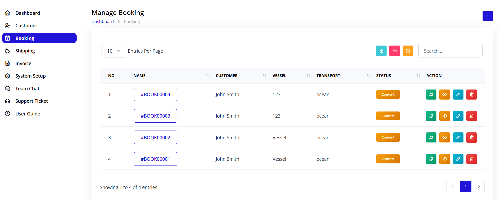Open booking #BOOK00003

click(x=155, y=116)
